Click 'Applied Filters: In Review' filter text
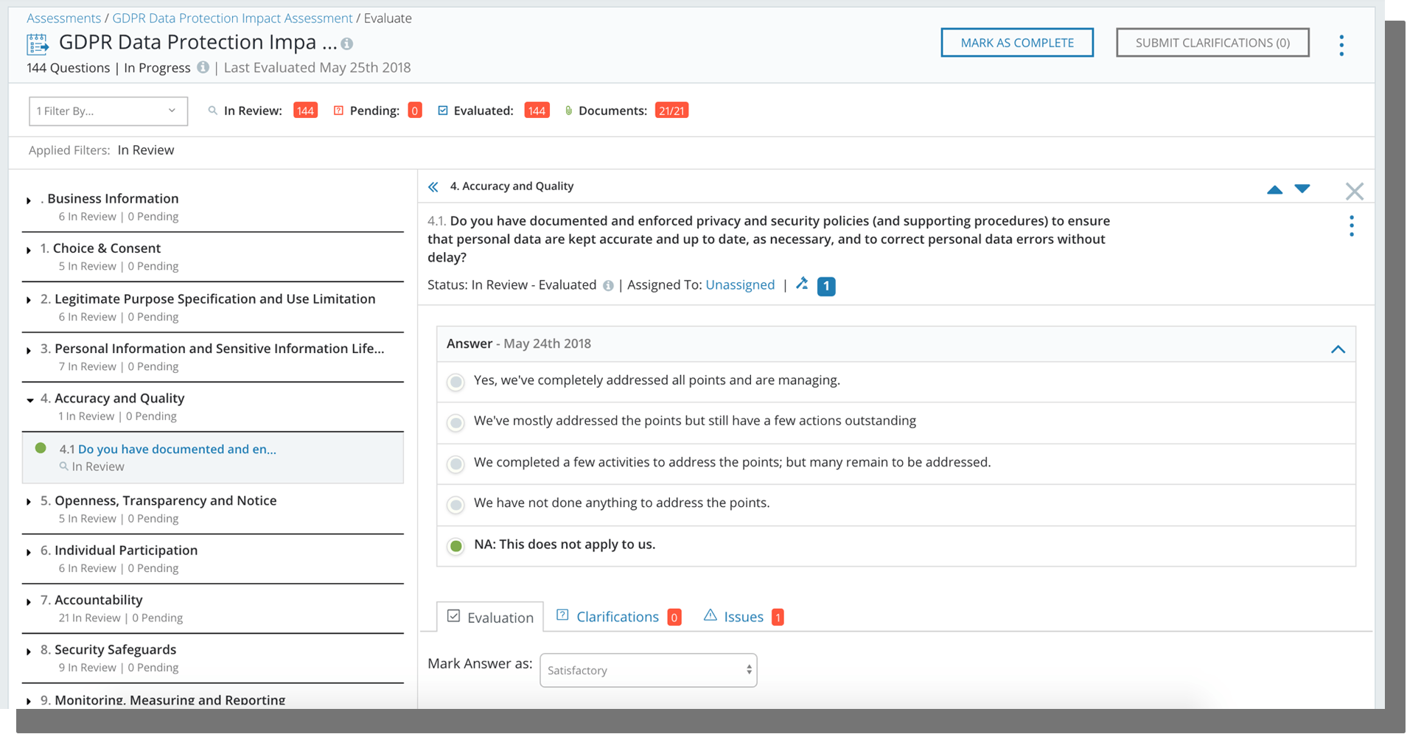The width and height of the screenshot is (1407, 734). pos(102,150)
